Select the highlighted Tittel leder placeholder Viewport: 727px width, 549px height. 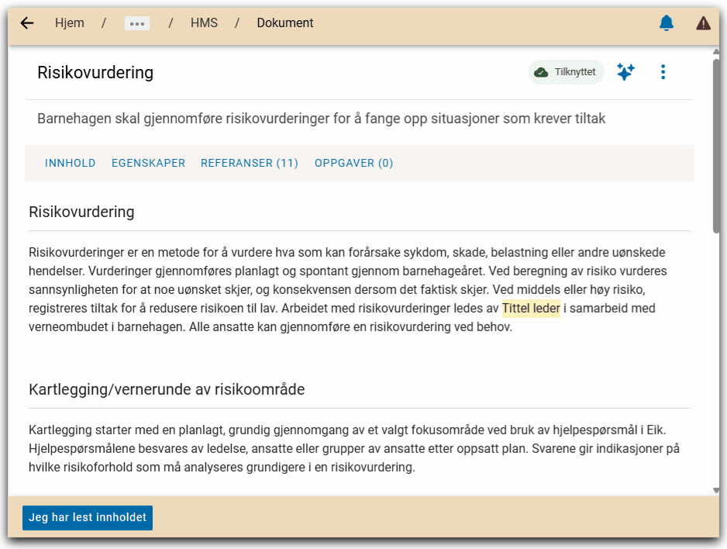(530, 308)
